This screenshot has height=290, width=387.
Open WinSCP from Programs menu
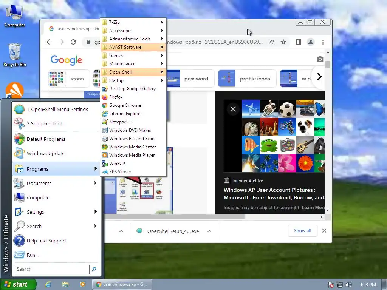(x=133, y=164)
